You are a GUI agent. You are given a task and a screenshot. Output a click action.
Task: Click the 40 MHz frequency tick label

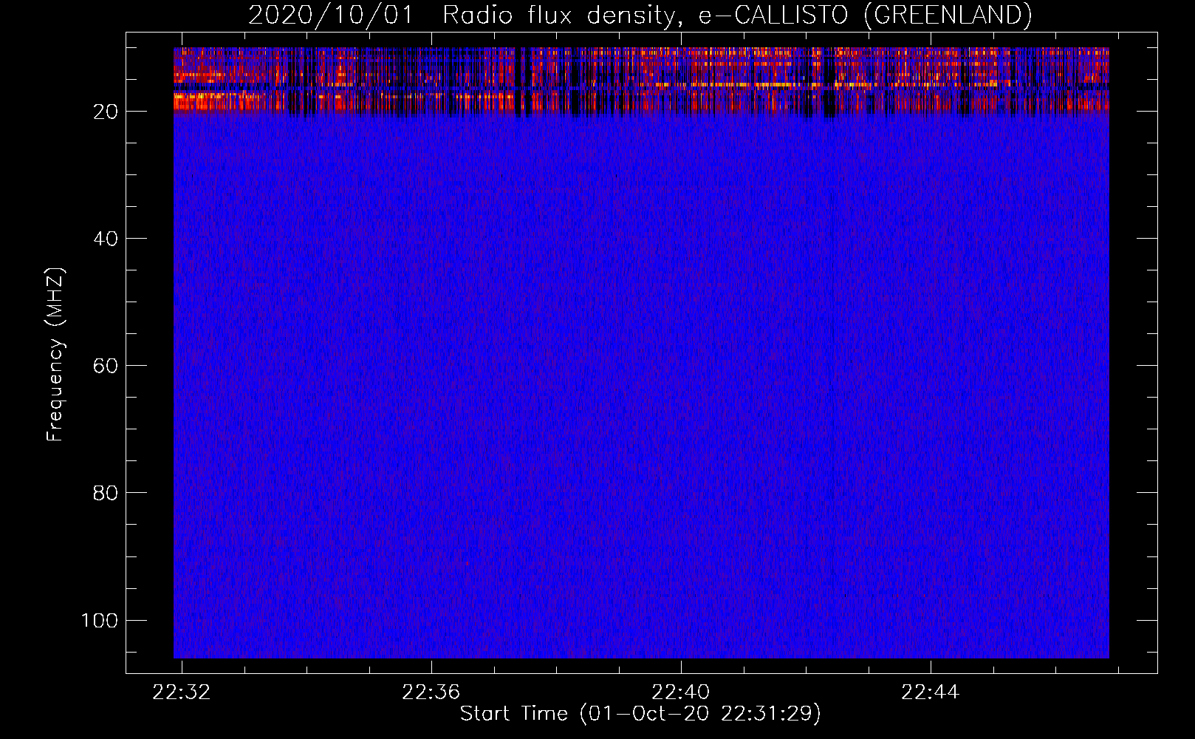point(106,239)
